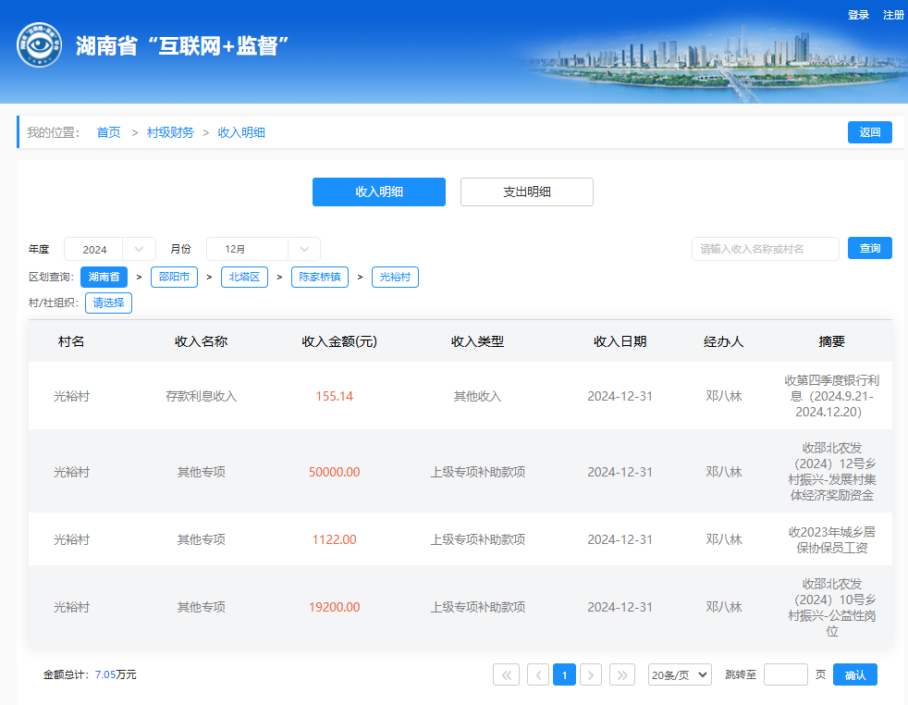Select 陈家桥镇 region tag
908x705 pixels.
pos(320,277)
